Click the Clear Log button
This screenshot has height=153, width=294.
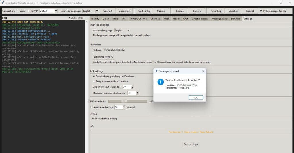pos(216,11)
